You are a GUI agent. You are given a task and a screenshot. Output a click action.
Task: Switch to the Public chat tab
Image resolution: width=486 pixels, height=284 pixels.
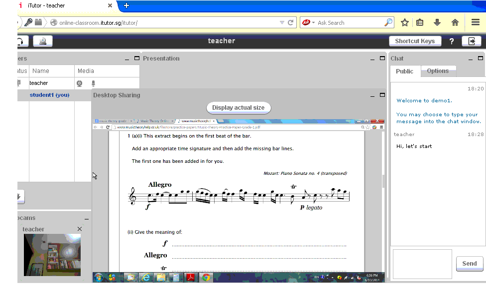[404, 71]
